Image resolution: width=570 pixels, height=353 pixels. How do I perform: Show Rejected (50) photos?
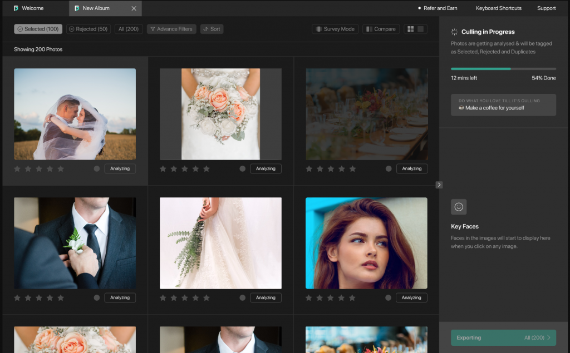89,29
